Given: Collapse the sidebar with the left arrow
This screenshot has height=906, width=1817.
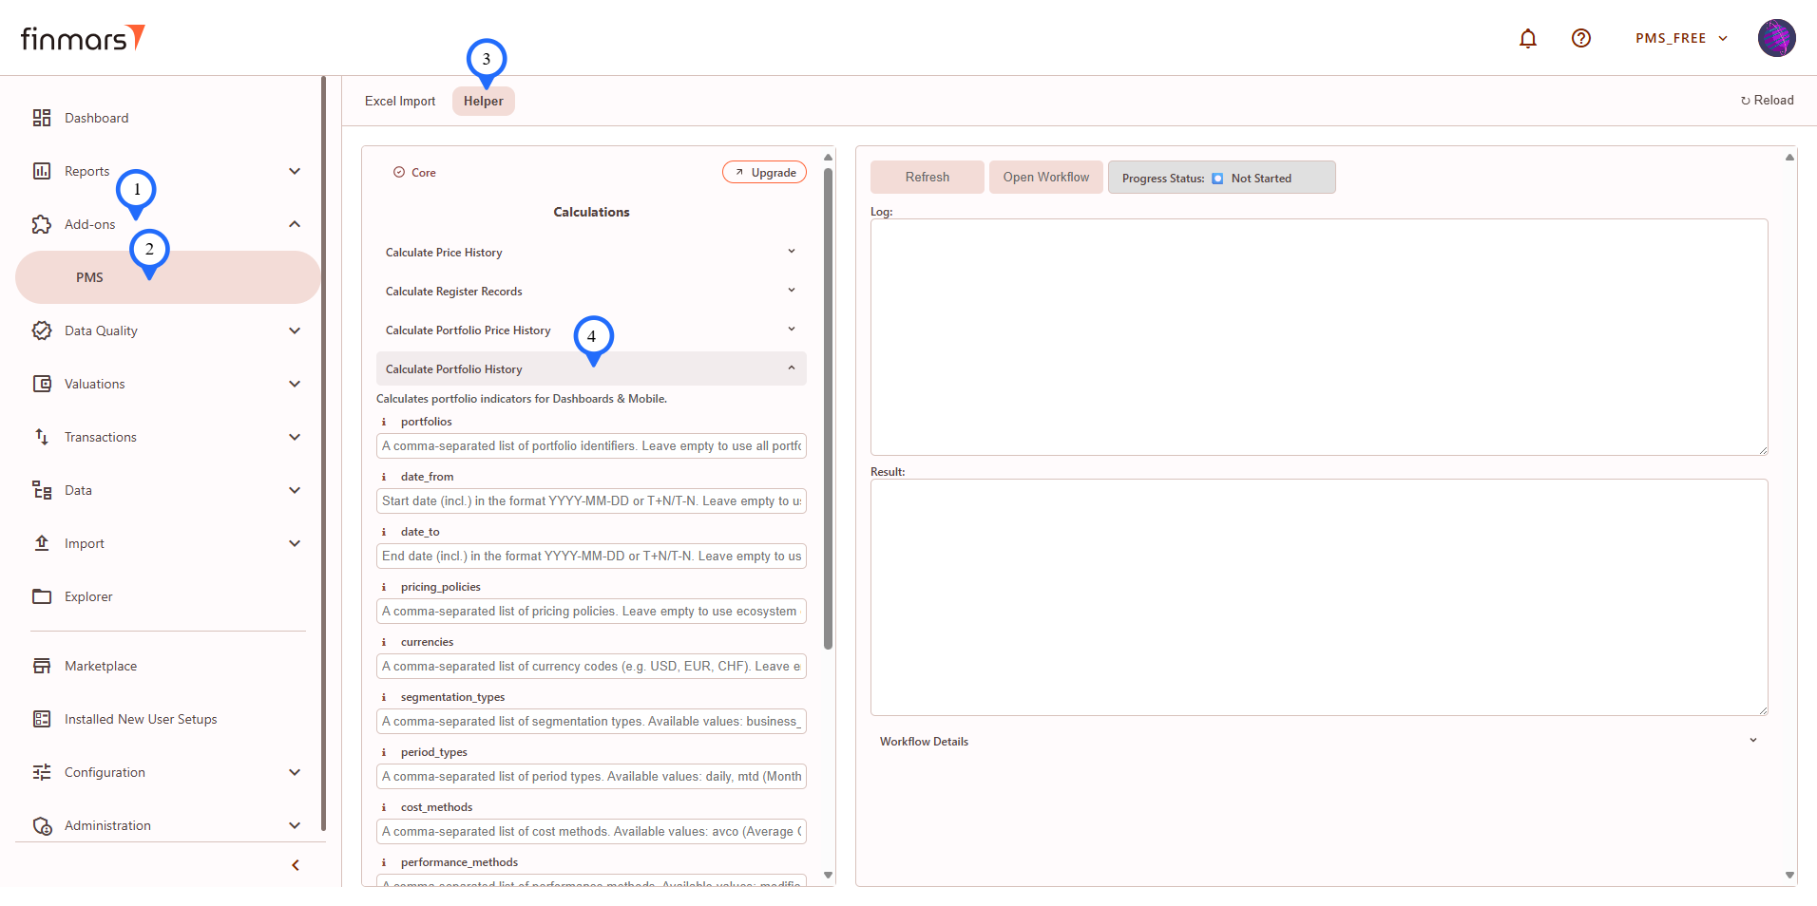Looking at the screenshot, I should pyautogui.click(x=296, y=865).
